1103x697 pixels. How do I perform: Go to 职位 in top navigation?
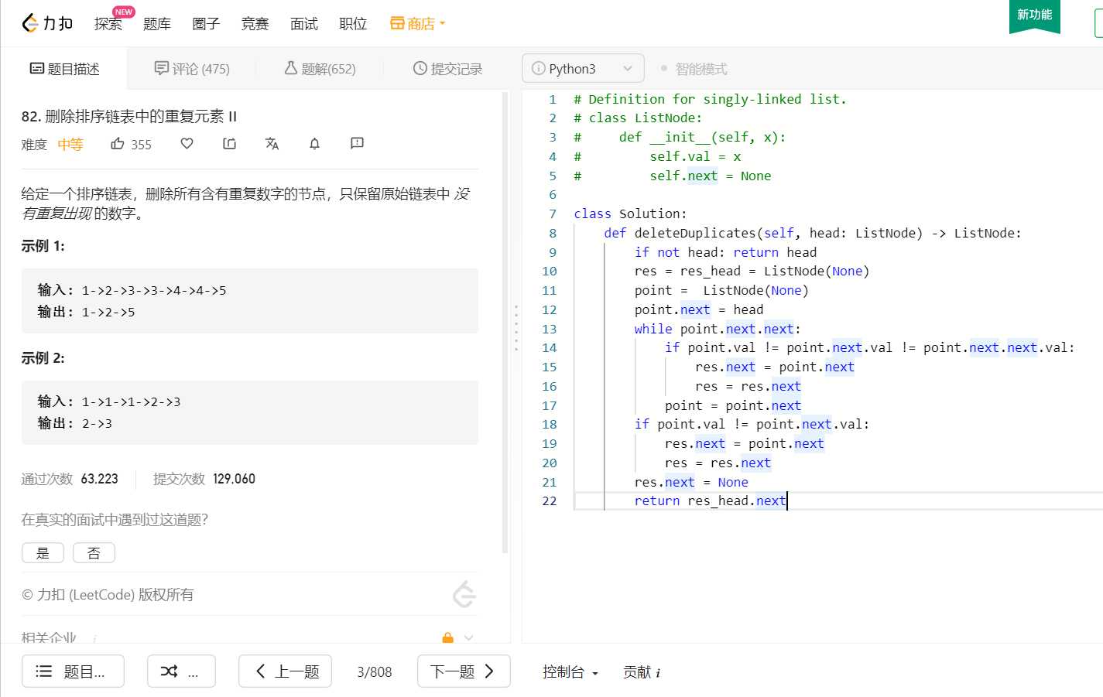[353, 24]
